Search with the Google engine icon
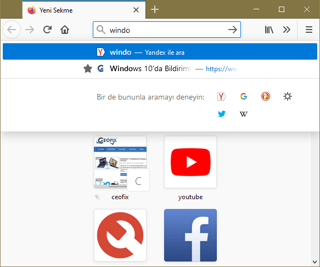Viewport: 320px width, 267px height. (x=244, y=96)
